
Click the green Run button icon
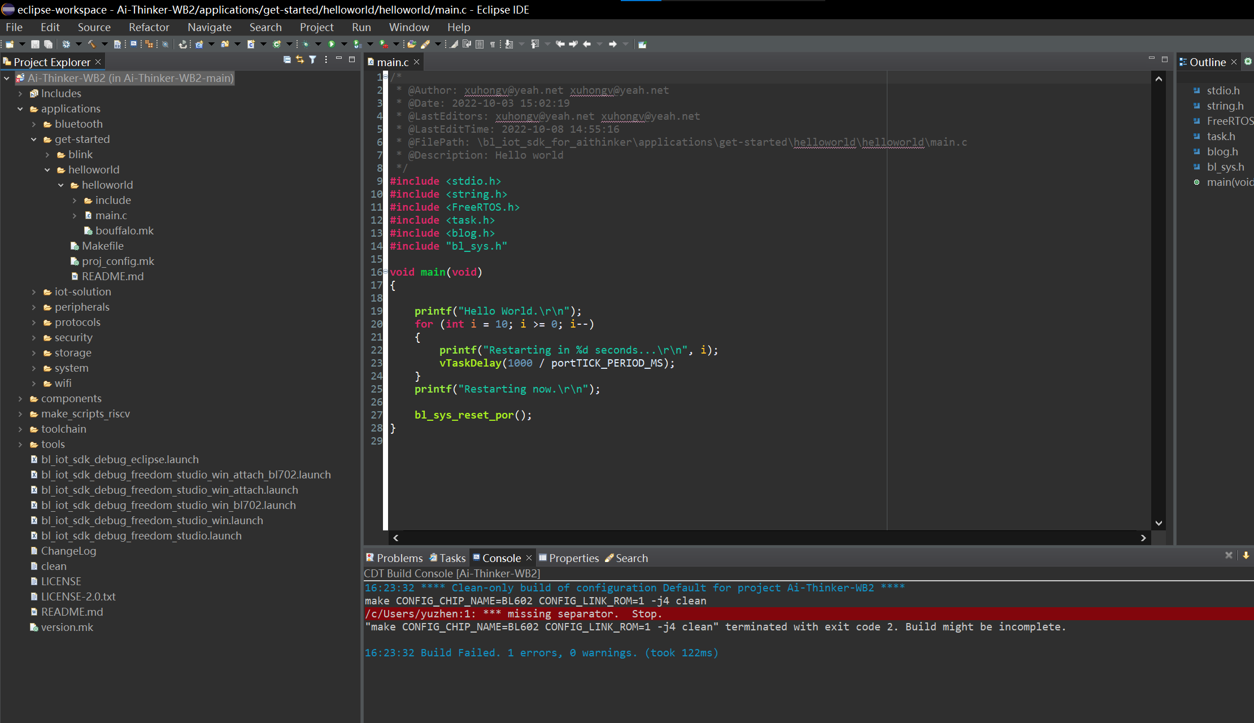point(332,44)
